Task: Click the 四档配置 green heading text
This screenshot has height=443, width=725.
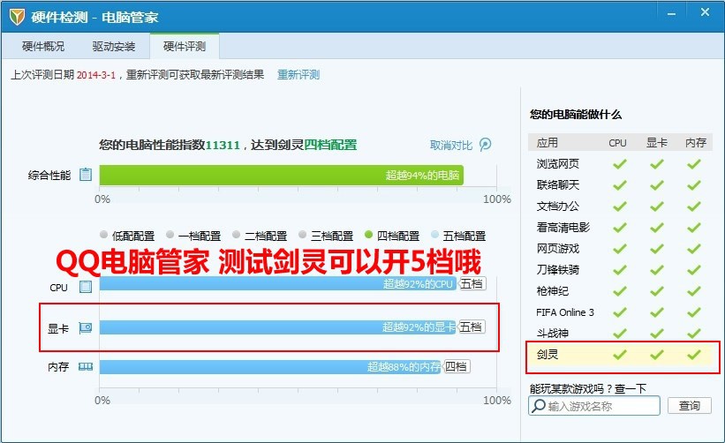Action: pyautogui.click(x=330, y=145)
